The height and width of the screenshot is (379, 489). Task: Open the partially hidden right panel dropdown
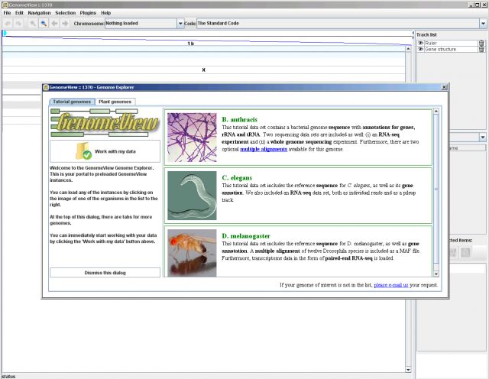point(483,137)
